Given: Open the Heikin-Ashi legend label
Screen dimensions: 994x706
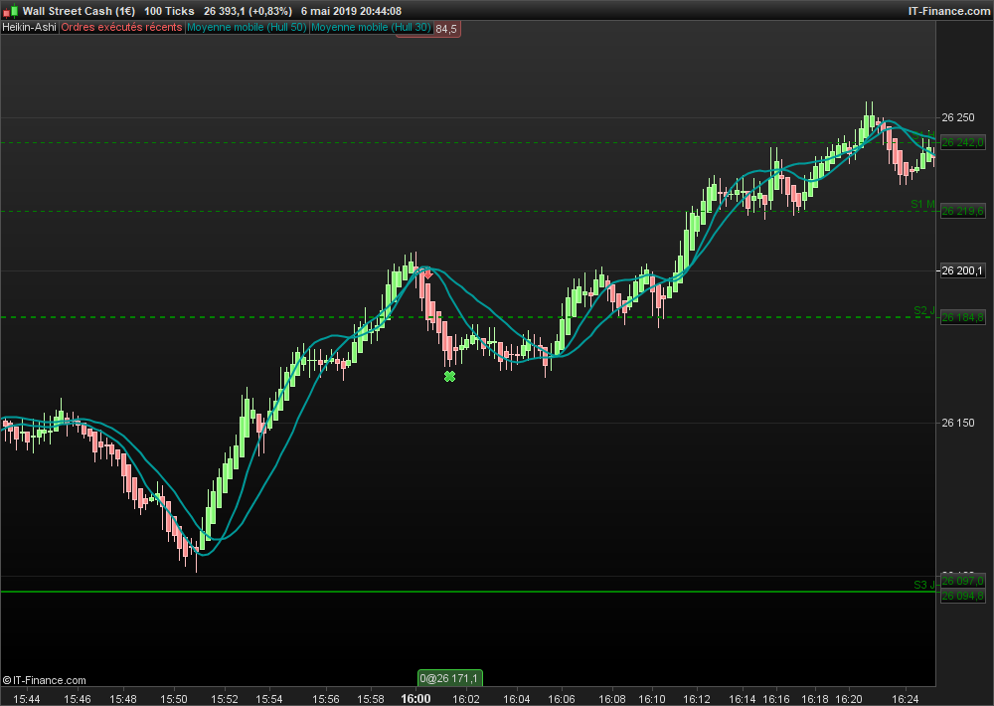Looking at the screenshot, I should pos(29,27).
